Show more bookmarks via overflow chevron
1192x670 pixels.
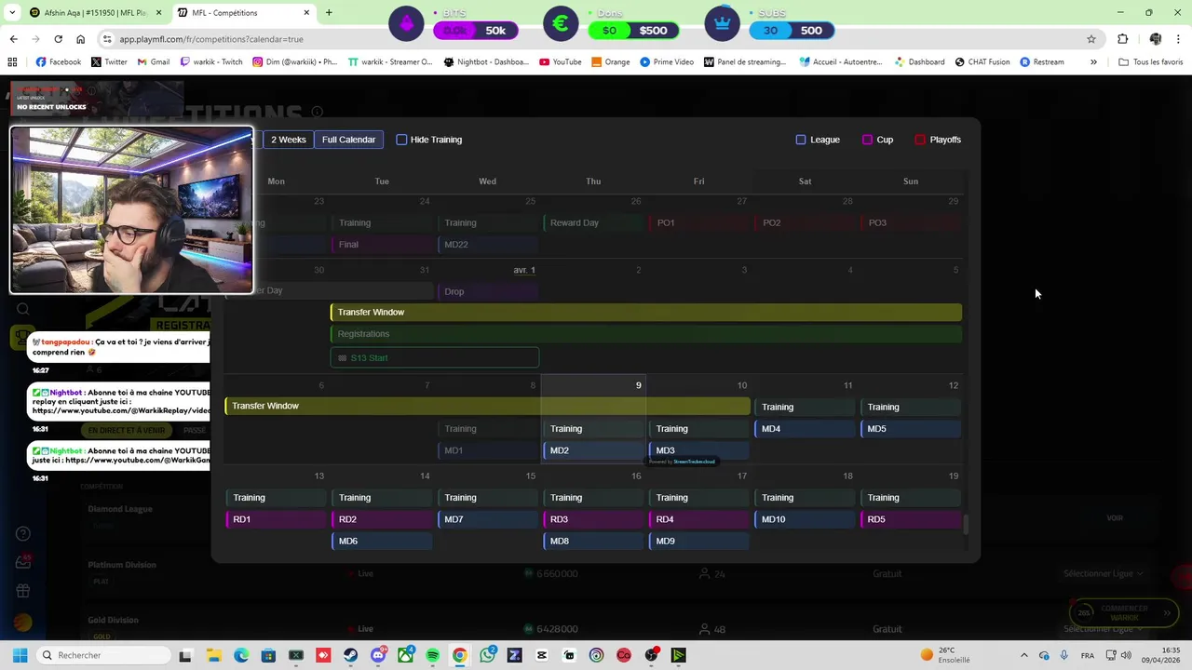(x=1093, y=62)
